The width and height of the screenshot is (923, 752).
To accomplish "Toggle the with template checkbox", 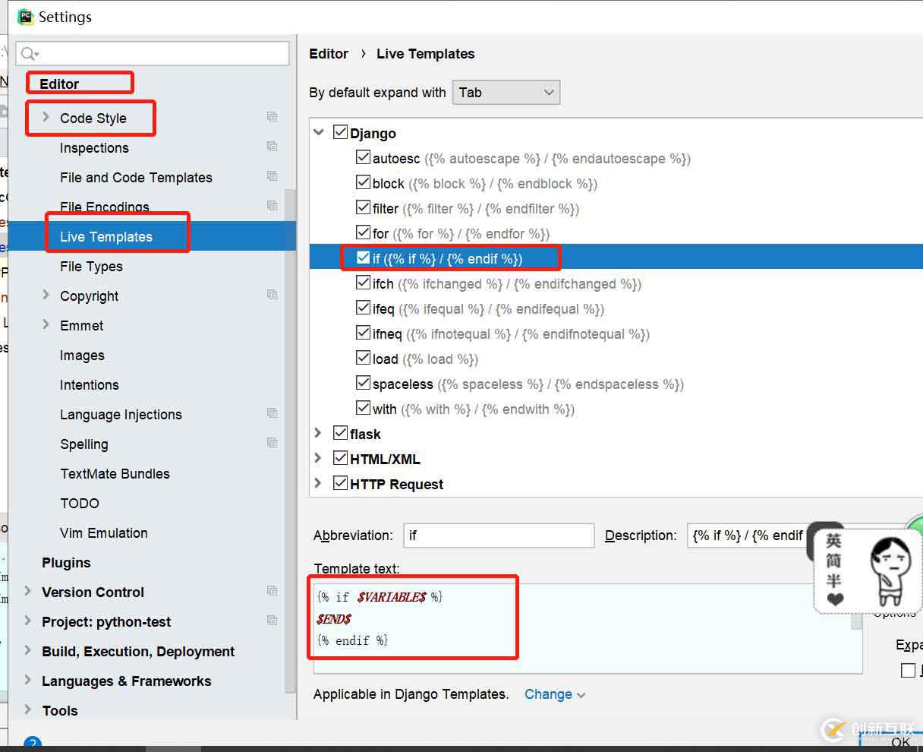I will [x=363, y=409].
